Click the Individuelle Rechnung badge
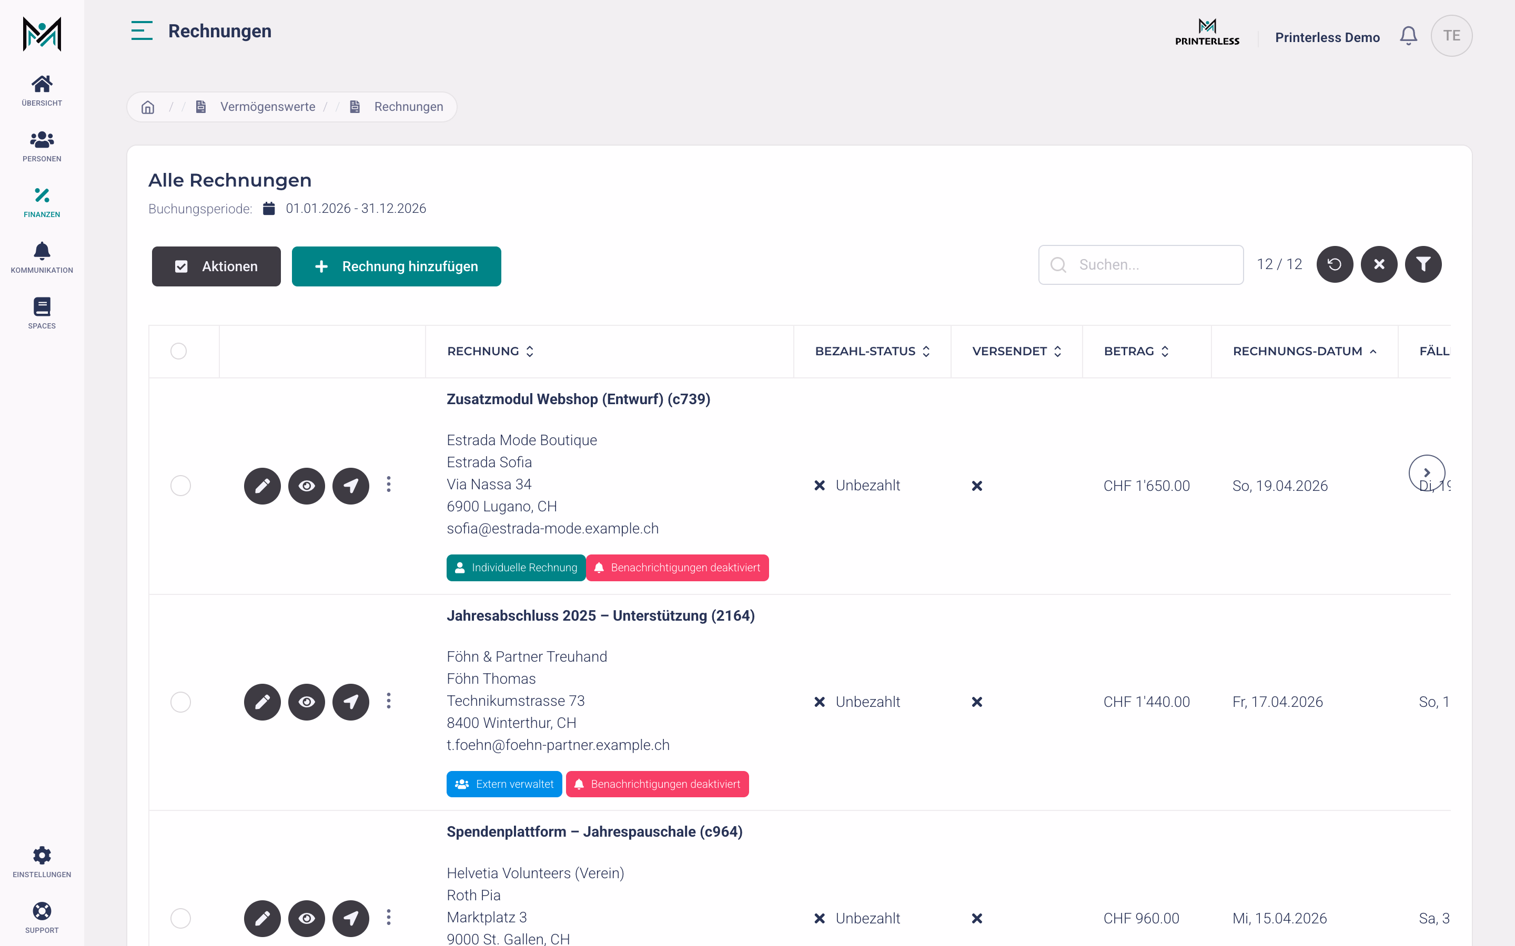Viewport: 1515px width, 946px height. click(516, 568)
